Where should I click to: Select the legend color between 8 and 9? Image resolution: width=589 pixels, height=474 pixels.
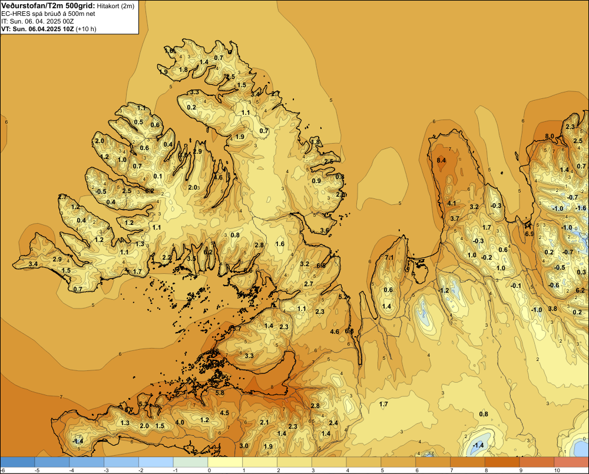(x=502, y=462)
